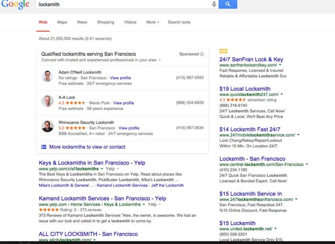This screenshot has width=335, height=244.
Task: Open Kamand Locksmith Services - San Francisco result
Action: point(102,198)
